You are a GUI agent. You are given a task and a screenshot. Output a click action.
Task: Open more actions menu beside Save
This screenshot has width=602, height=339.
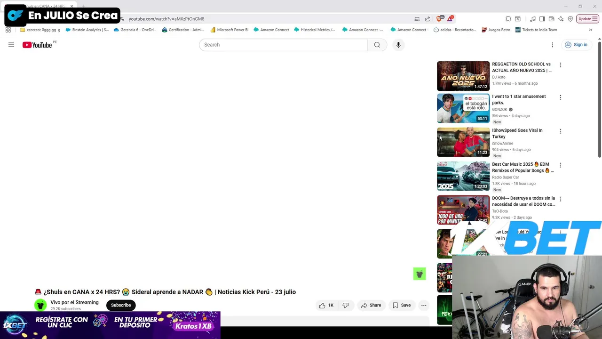tap(424, 305)
